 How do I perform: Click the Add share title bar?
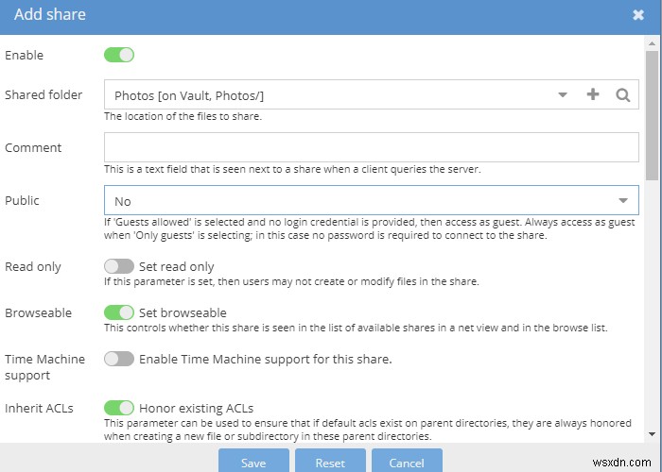(284, 15)
